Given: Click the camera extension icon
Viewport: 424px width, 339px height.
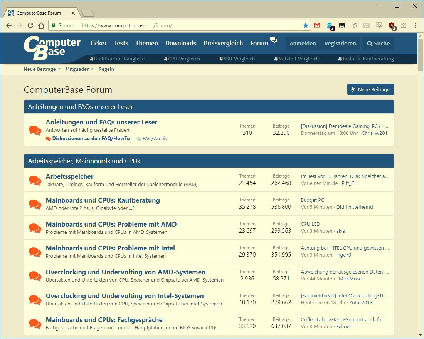Looking at the screenshot, I should [x=367, y=25].
